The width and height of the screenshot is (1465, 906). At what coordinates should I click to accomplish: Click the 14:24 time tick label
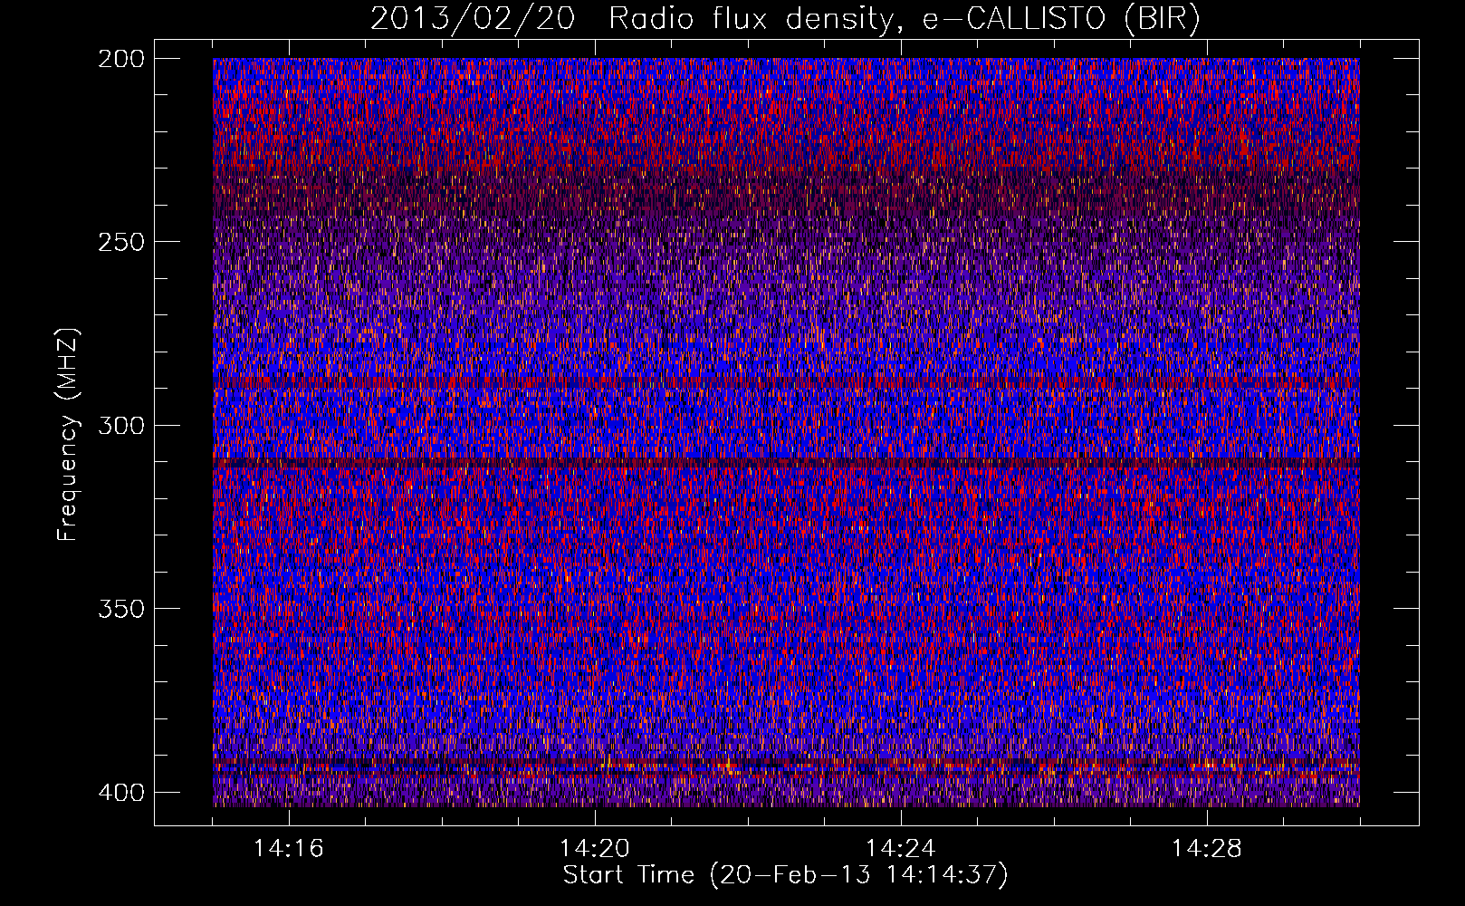click(901, 849)
